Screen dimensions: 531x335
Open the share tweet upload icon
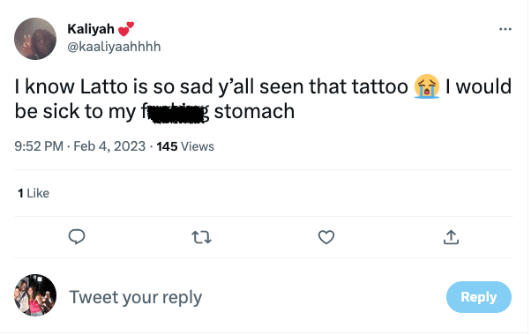click(x=451, y=237)
